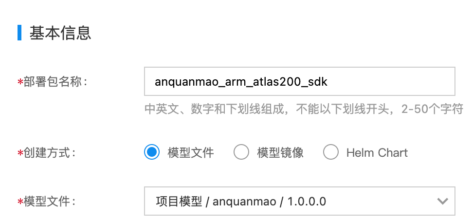Screen dimensions: 472x221
Task: Click the blue bar beside 基本信息
Action: [19, 33]
